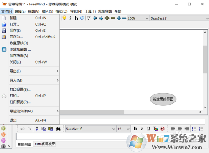This screenshot has width=209, height=153.
Task: Open the 工具(T) menu
Action: point(90,11)
